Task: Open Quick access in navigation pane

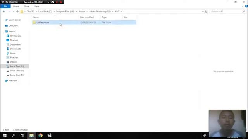Action: click(x=15, y=20)
